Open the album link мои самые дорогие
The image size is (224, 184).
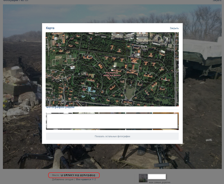click(160, 182)
